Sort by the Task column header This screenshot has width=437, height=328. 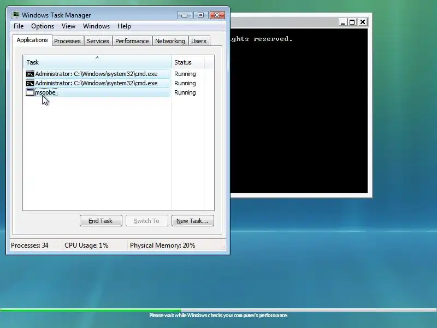tap(97, 62)
